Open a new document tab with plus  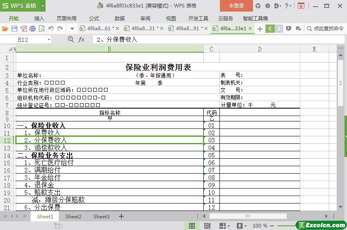coord(260,29)
